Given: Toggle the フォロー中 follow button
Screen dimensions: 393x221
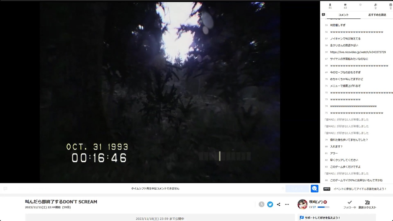Looking at the screenshot, I should [350, 204].
